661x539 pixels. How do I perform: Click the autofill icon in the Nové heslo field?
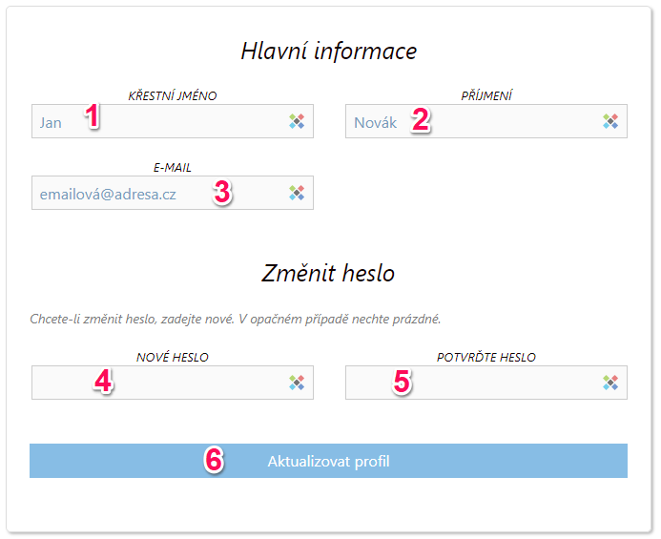(x=297, y=383)
